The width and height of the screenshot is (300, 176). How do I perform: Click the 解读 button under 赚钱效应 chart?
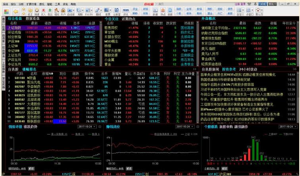pyautogui.click(x=129, y=168)
